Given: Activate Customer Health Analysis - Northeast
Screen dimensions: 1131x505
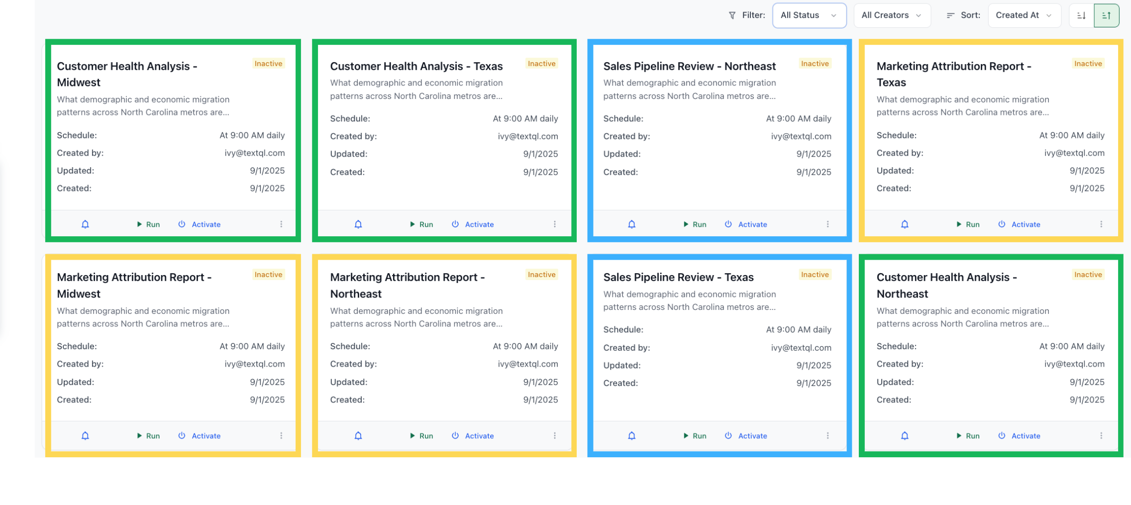Looking at the screenshot, I should (1019, 436).
